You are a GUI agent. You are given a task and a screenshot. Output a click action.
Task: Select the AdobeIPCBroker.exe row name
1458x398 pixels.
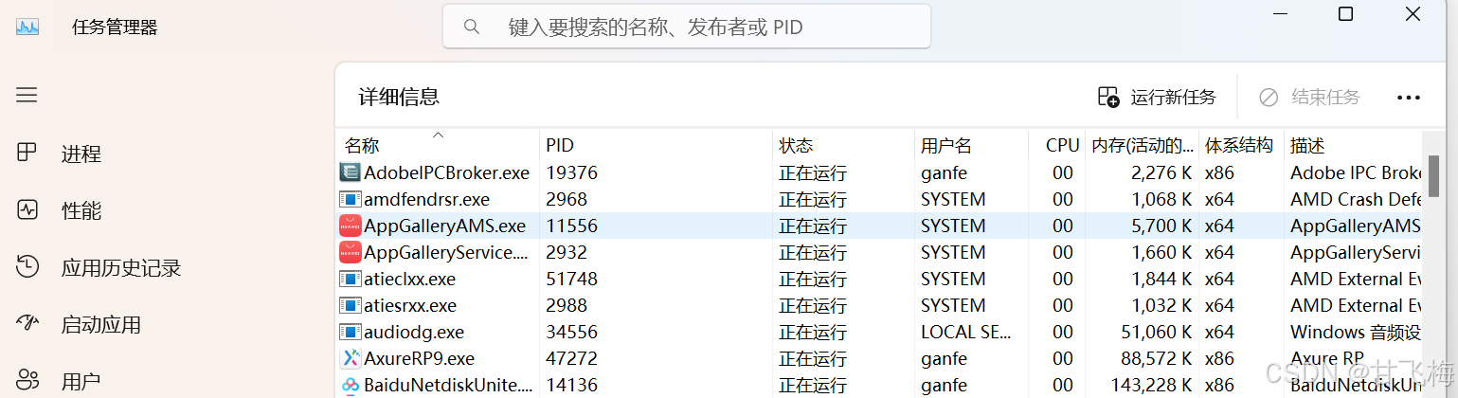pyautogui.click(x=446, y=172)
